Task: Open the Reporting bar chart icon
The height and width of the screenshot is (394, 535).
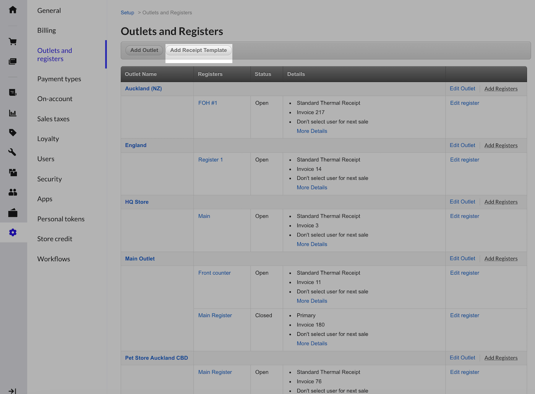Action: click(13, 113)
